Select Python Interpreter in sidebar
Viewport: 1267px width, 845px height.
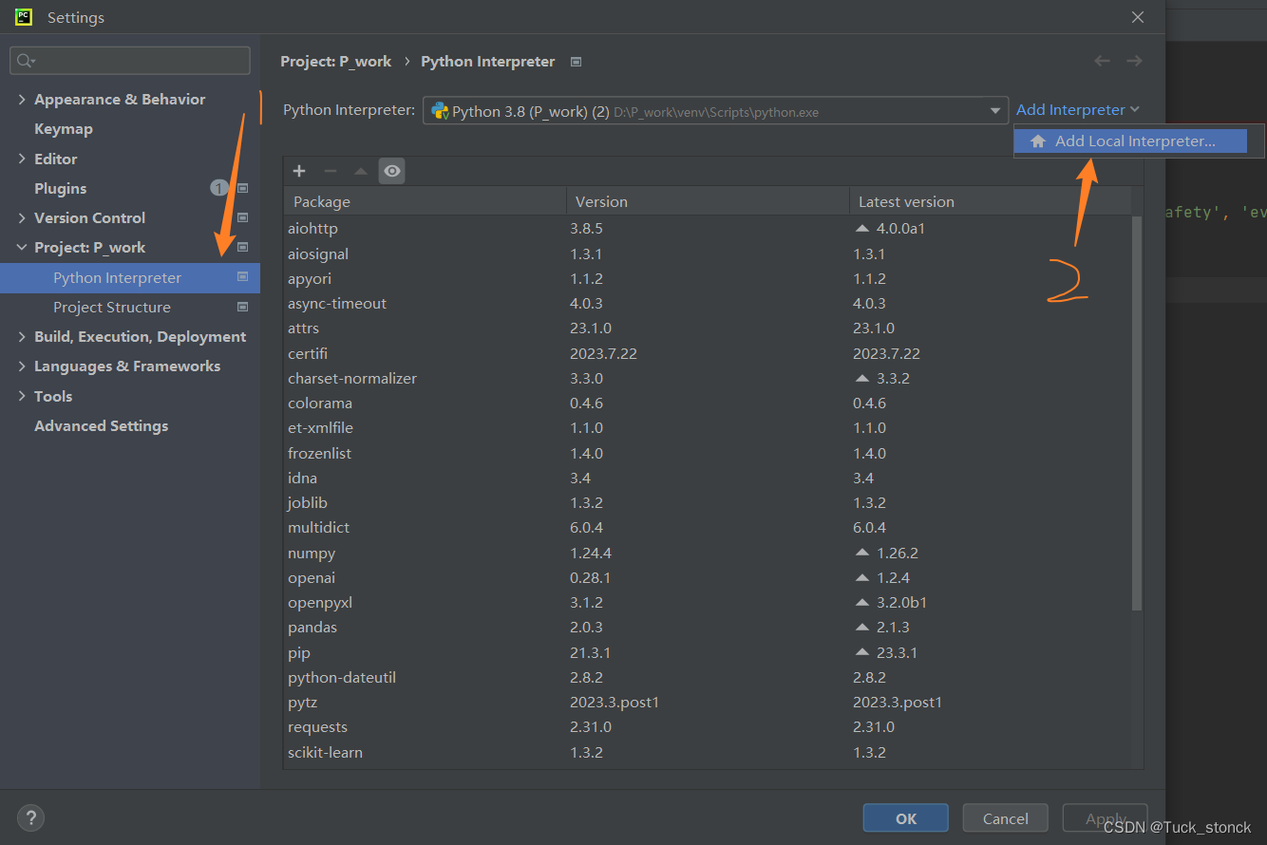tap(130, 277)
